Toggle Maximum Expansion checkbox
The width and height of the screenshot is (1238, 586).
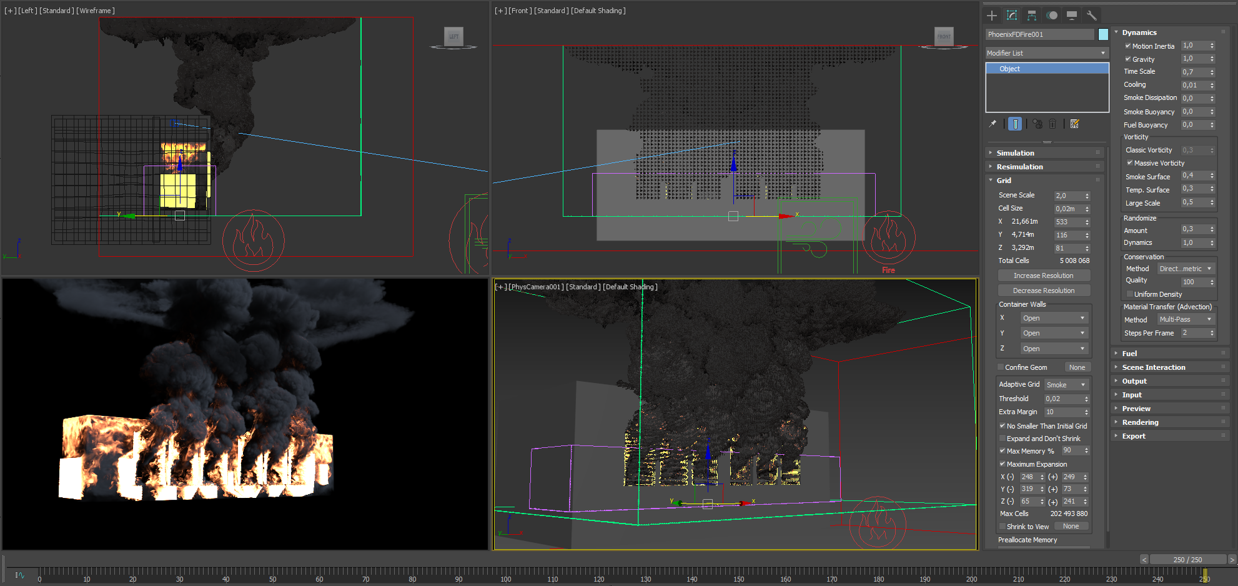coord(1003,464)
